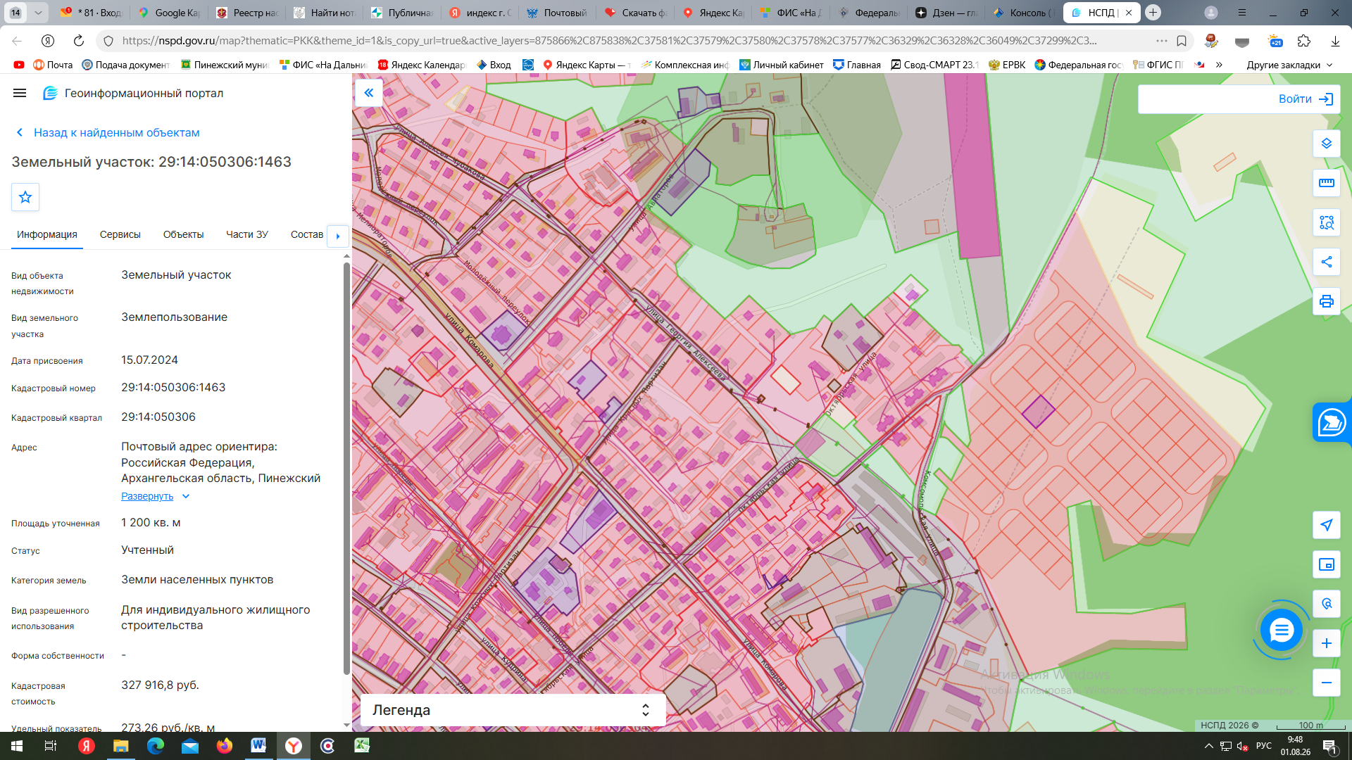Open Windows Start menu
The width and height of the screenshot is (1352, 760).
[17, 746]
